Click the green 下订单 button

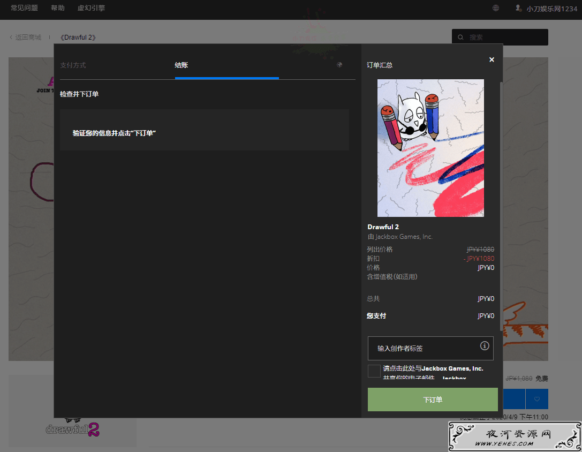click(x=433, y=400)
